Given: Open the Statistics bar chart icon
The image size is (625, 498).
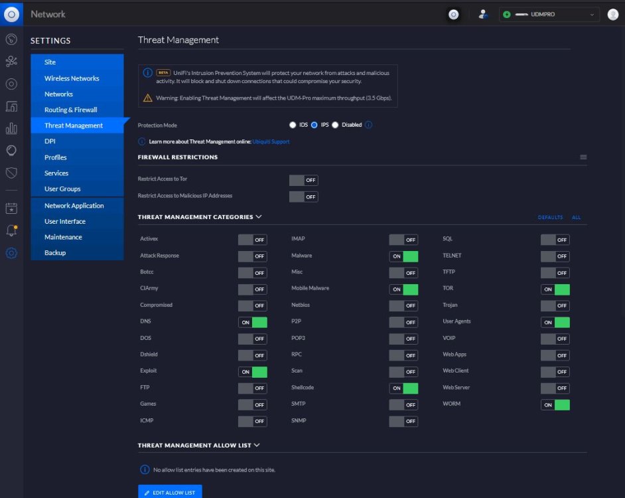Looking at the screenshot, I should point(11,128).
